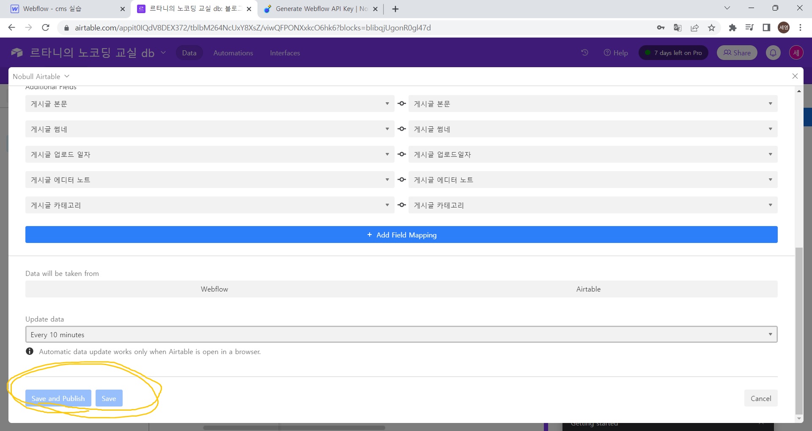Open left 게시글 업로드 일자 dropdown
Viewport: 812px width, 431px height.
click(x=210, y=154)
